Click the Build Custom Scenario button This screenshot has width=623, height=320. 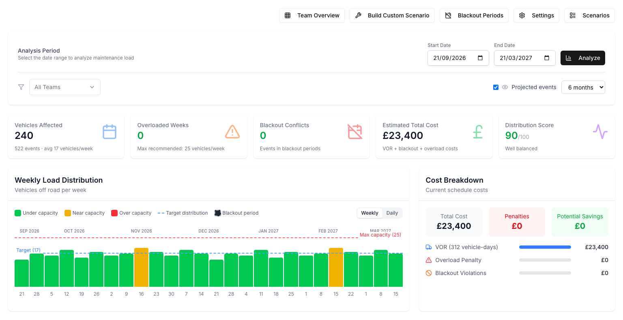[x=392, y=15]
